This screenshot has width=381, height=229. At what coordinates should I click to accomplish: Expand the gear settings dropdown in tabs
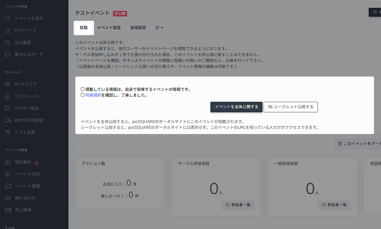[159, 28]
